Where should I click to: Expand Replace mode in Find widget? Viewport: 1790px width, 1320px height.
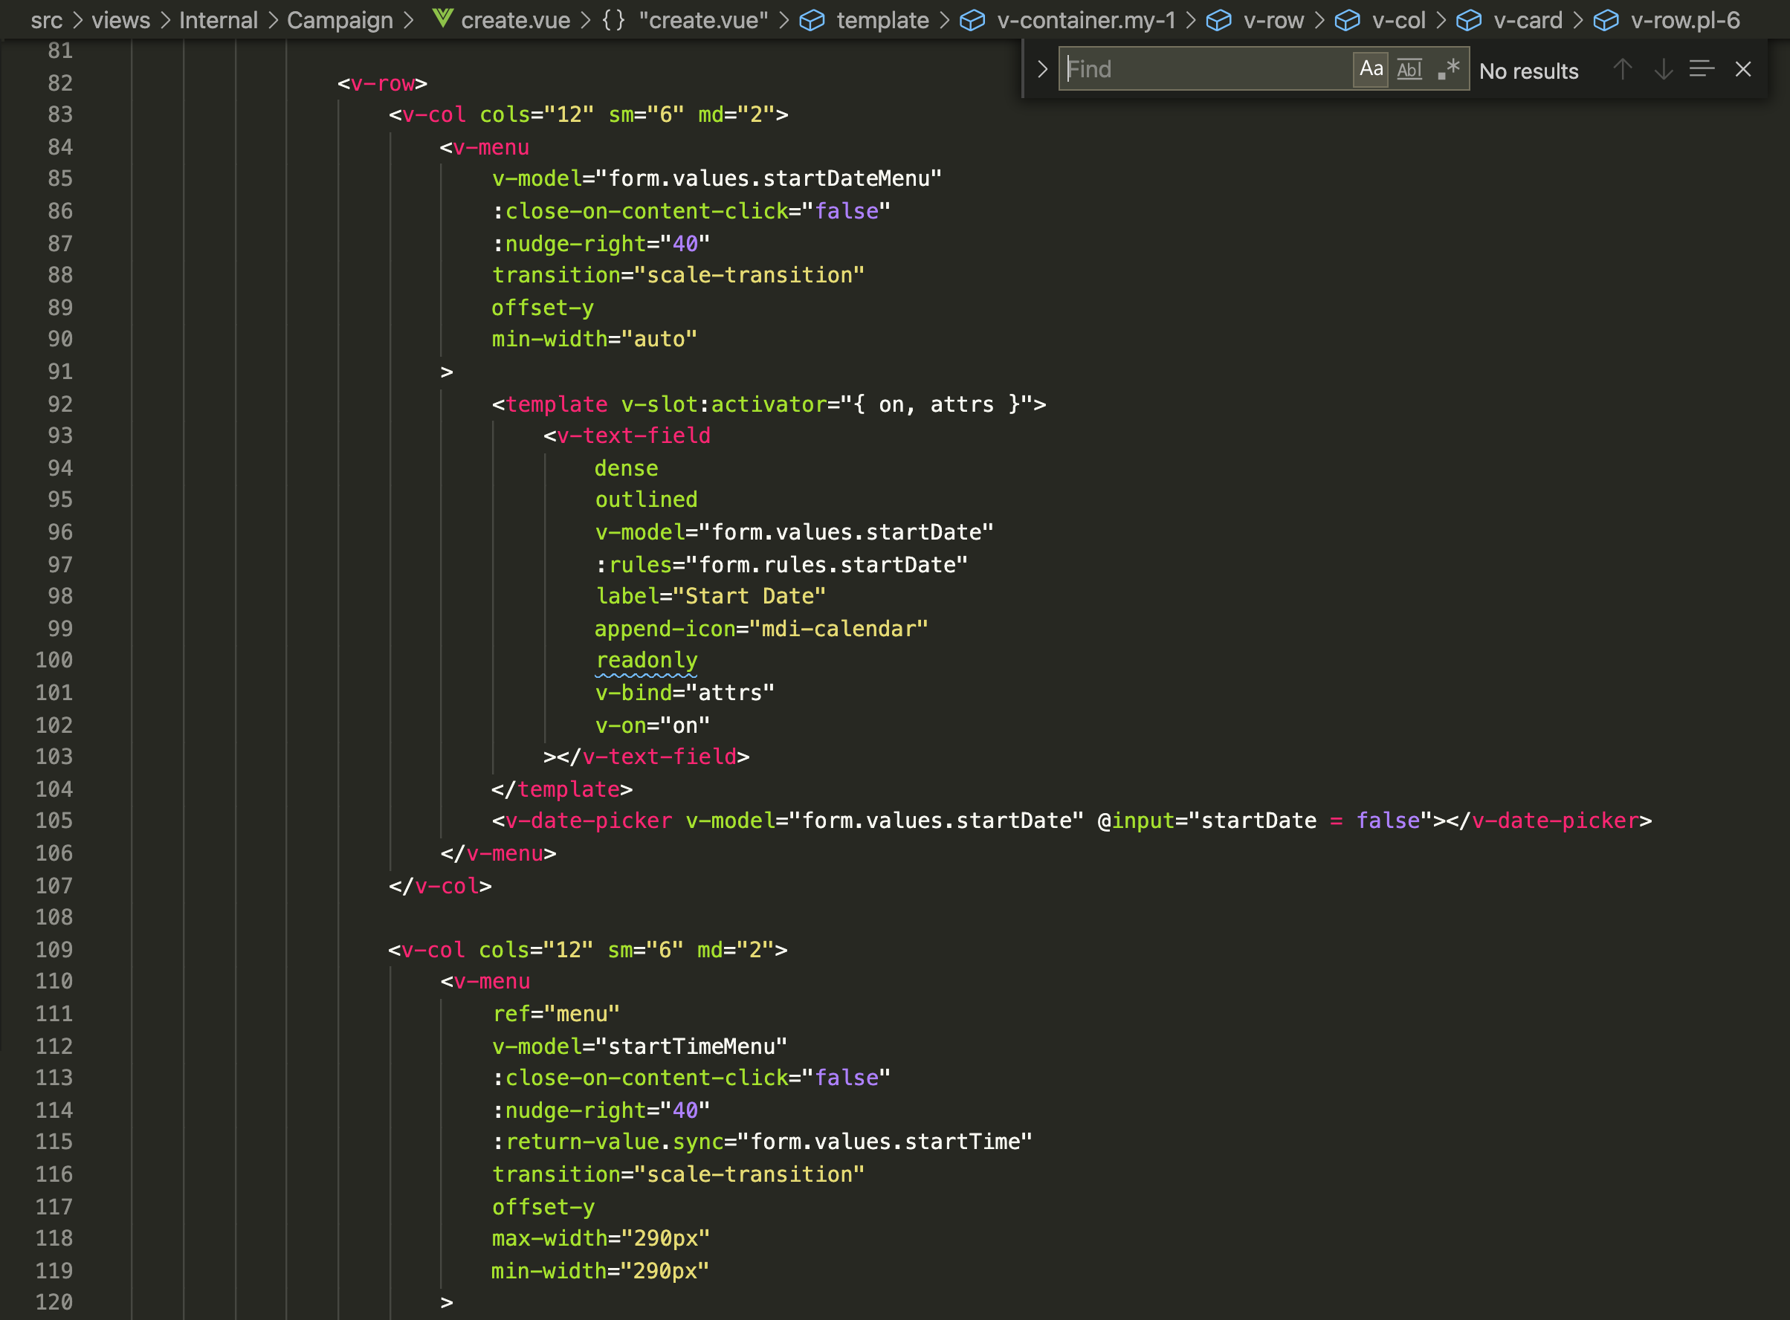point(1042,68)
